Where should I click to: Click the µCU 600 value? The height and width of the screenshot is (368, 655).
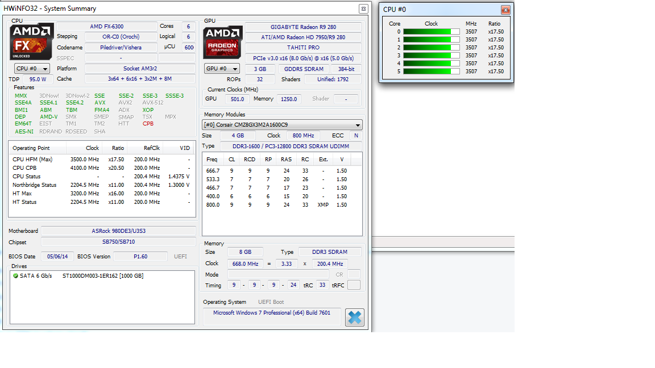tap(189, 48)
